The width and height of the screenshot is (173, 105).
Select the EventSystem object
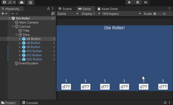click(29, 63)
